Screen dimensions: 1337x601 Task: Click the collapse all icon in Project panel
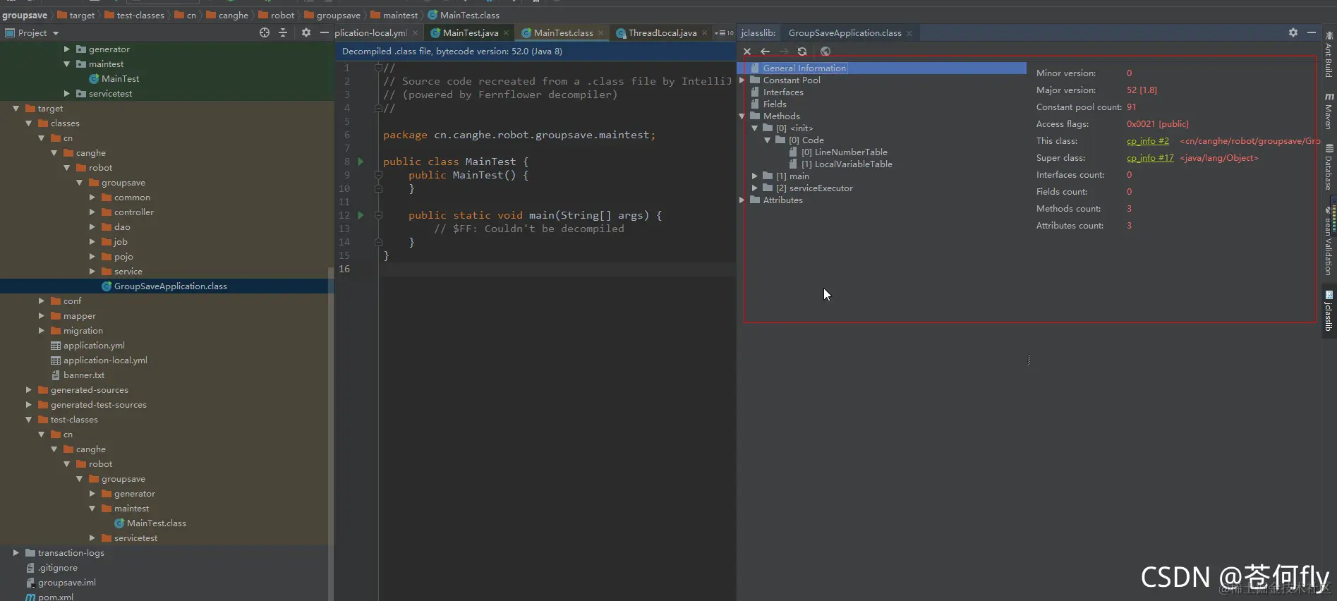(283, 32)
